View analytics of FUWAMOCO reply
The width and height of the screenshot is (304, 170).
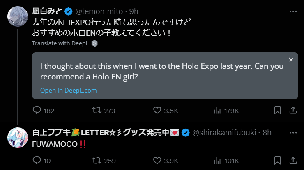[217, 160]
